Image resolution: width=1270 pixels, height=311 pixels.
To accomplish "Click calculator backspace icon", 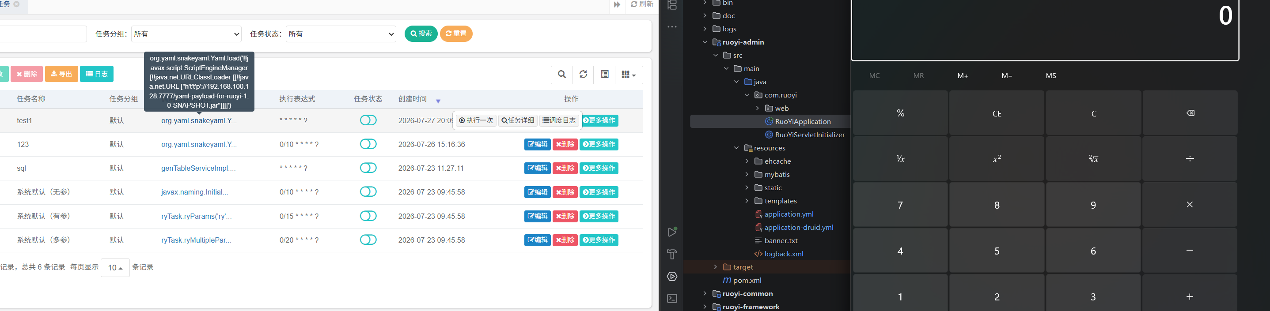I will [x=1190, y=112].
